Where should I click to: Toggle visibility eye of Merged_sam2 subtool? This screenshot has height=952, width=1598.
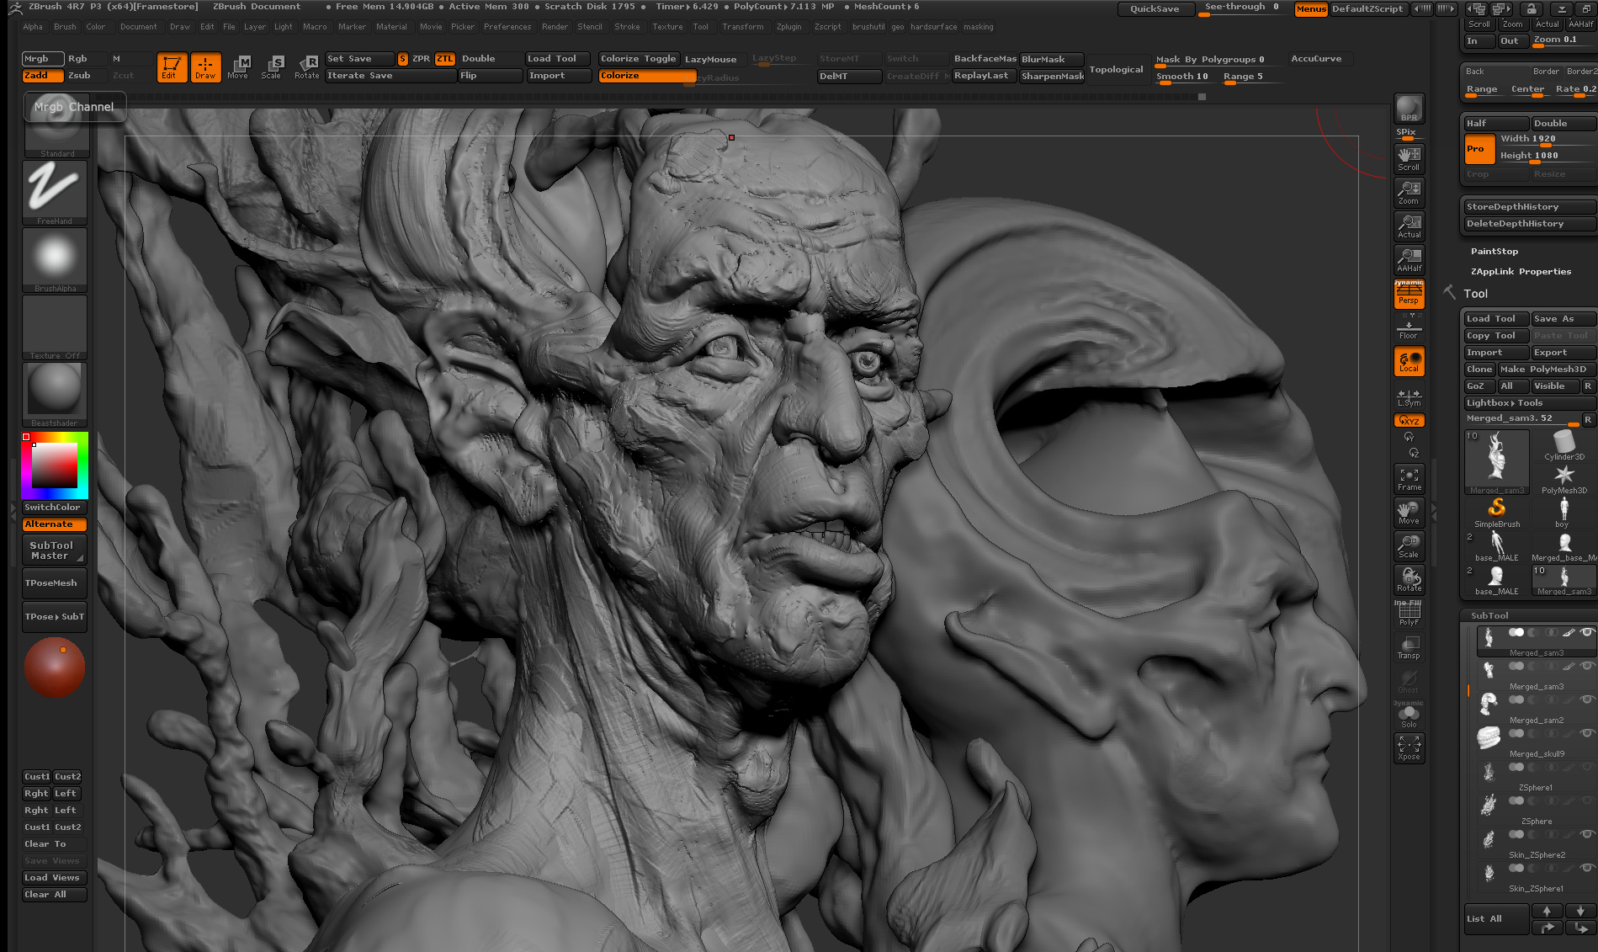click(1586, 699)
